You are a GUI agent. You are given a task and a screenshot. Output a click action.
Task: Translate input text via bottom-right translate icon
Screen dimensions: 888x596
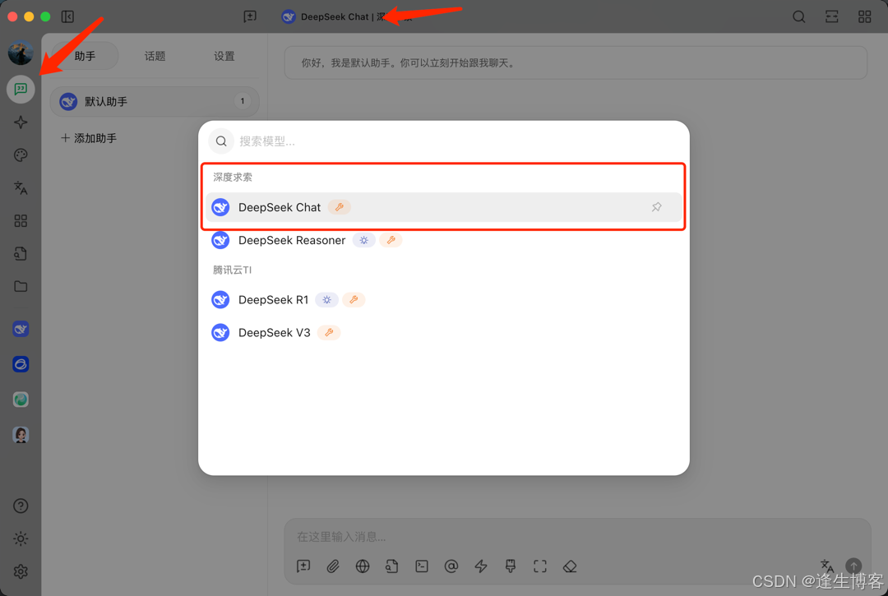pyautogui.click(x=827, y=566)
